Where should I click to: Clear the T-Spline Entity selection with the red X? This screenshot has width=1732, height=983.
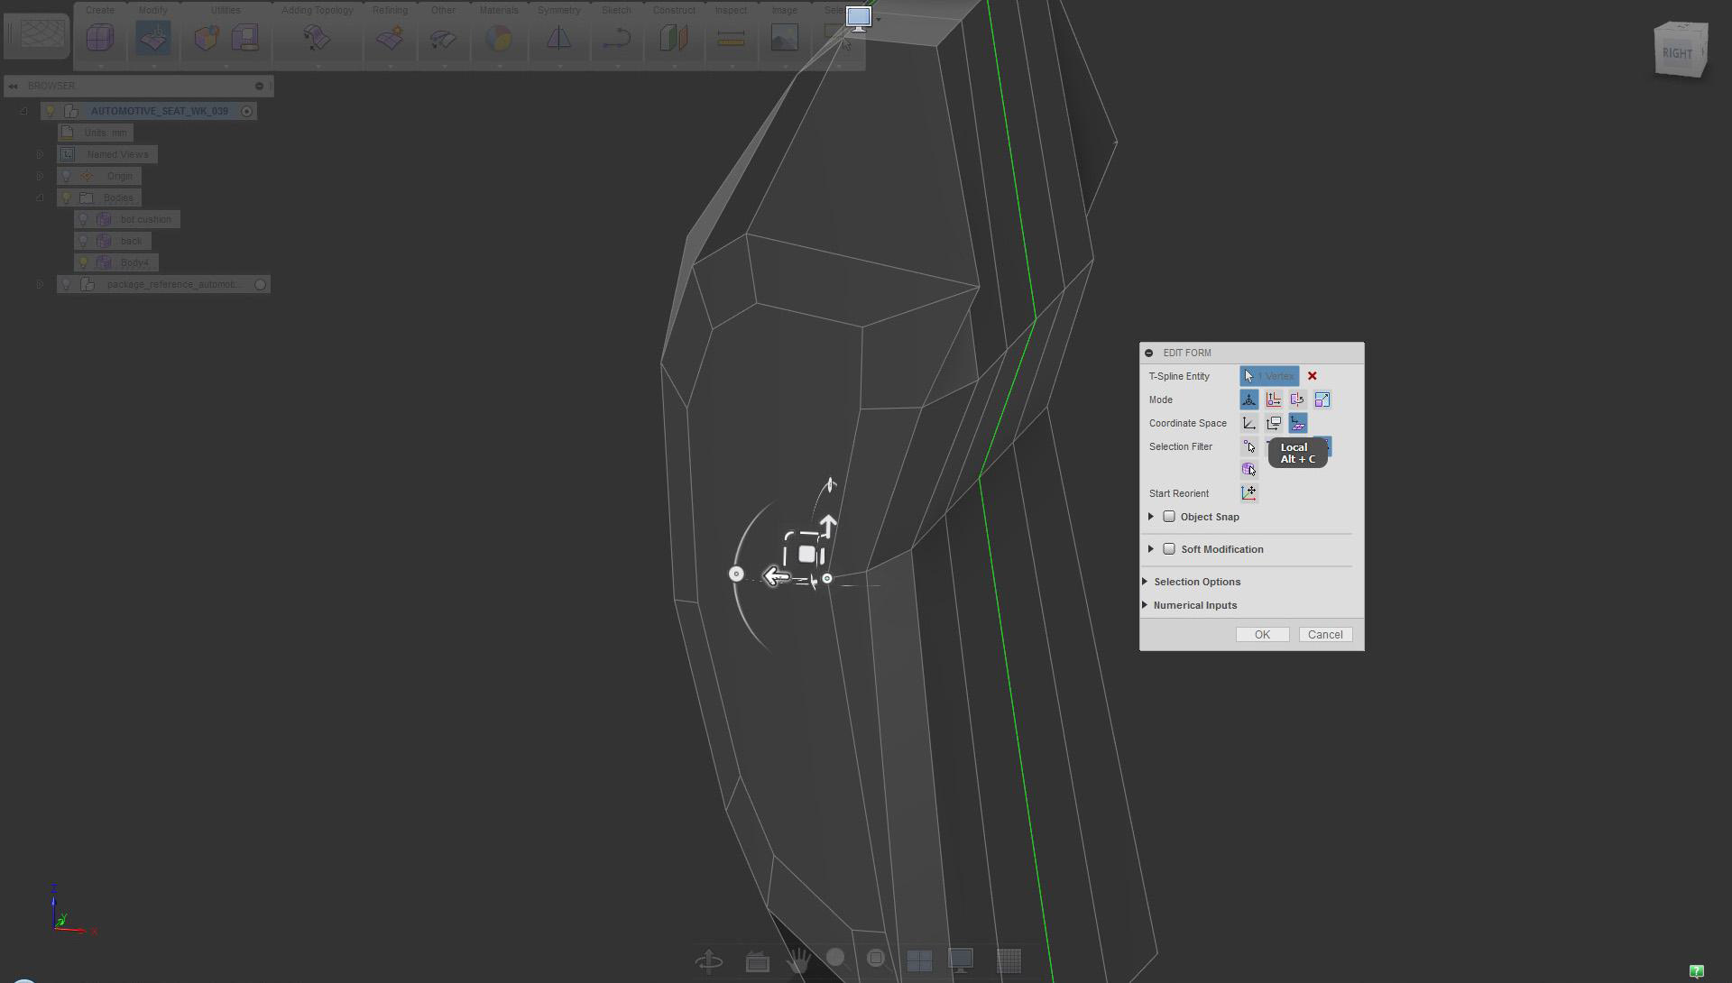click(x=1313, y=376)
